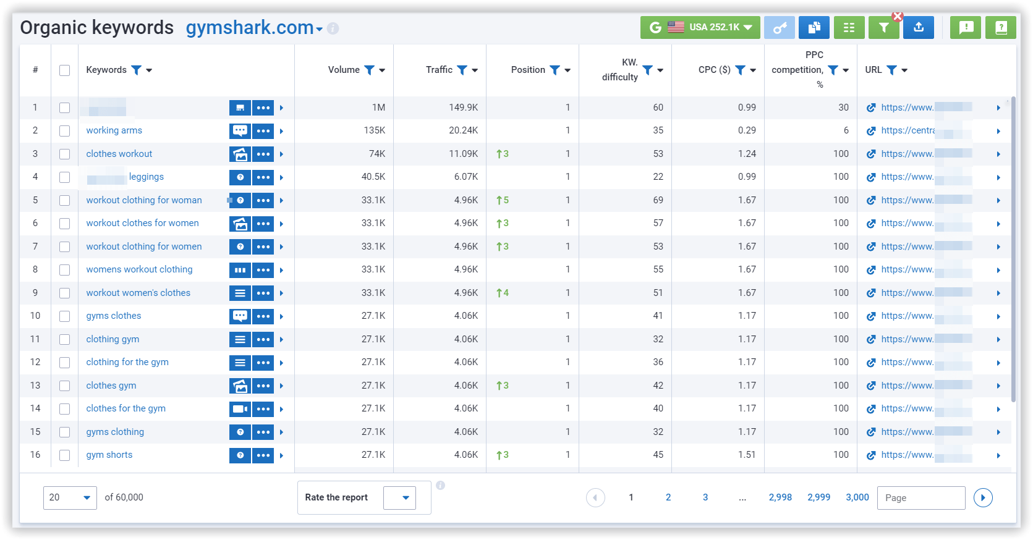
Task: Click SERP feature icon for womens workout clothing
Action: tap(240, 270)
